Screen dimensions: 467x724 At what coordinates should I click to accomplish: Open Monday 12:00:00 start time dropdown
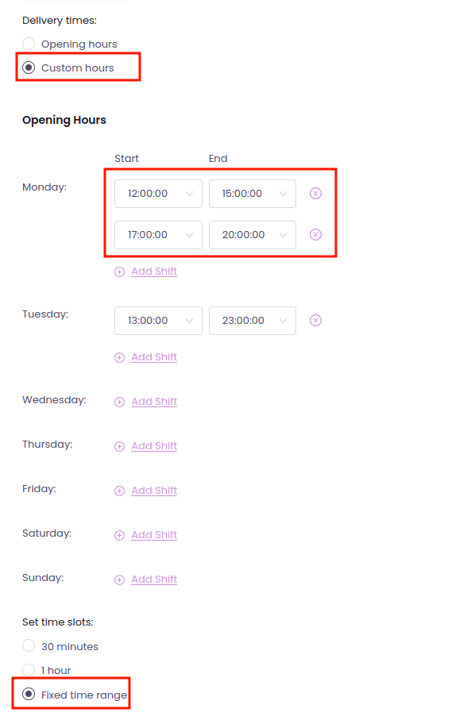tap(158, 194)
